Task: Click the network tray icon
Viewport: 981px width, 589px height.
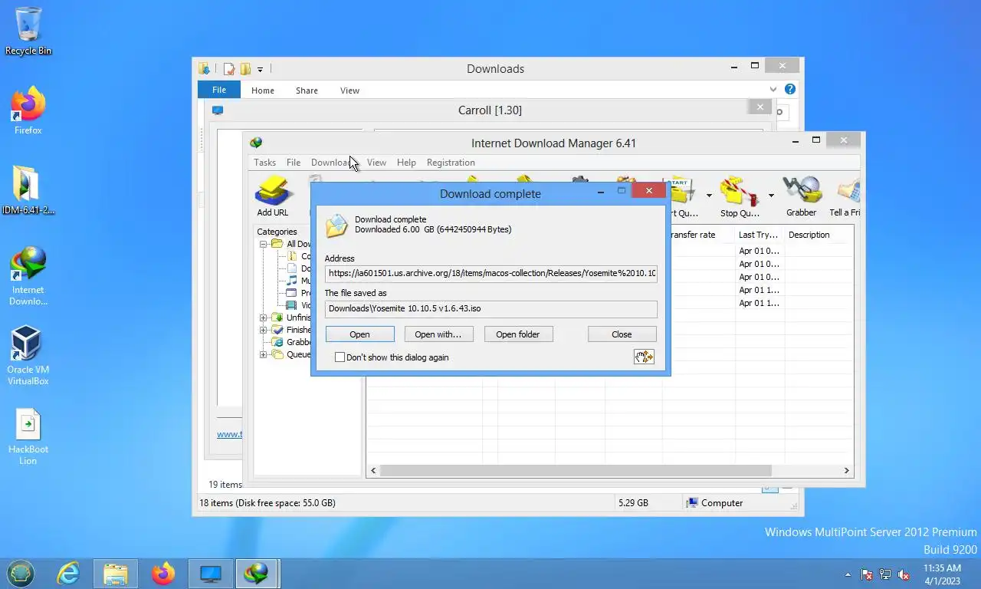Action: (885, 574)
